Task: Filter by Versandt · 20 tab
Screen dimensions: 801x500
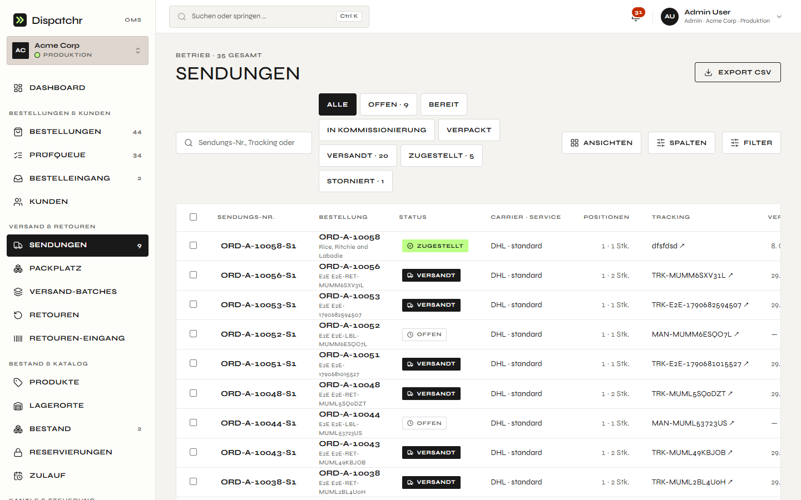Action: pyautogui.click(x=358, y=156)
